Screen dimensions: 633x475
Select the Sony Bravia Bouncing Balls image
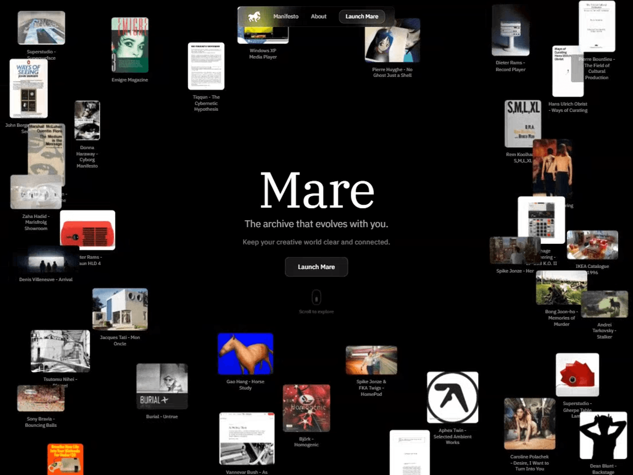tap(41, 398)
